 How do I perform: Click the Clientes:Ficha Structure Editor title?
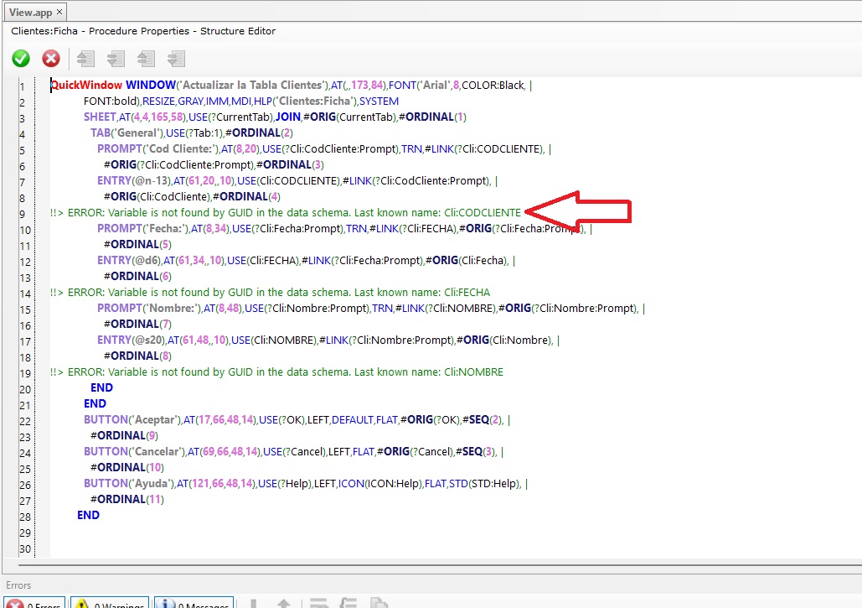point(143,31)
